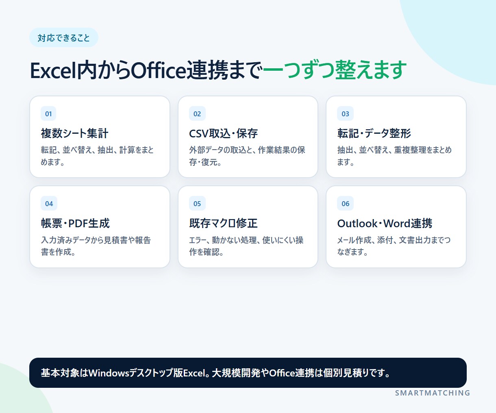The width and height of the screenshot is (496, 413).
Task: Click the green heading text 一つずつ整えます
Action: tap(335, 70)
